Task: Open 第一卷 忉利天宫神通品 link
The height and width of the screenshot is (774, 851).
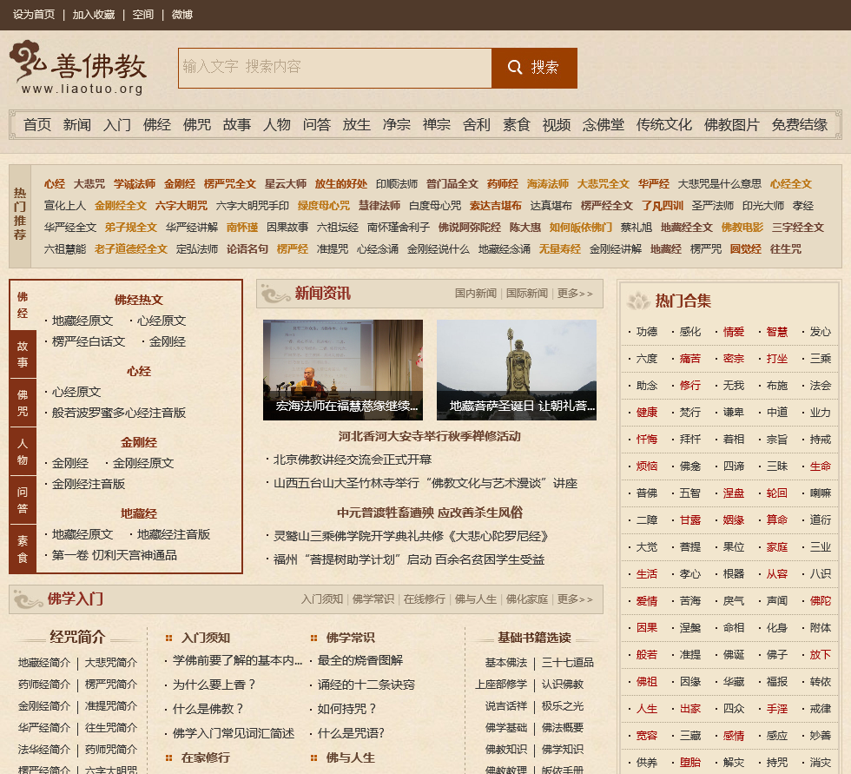Action: (x=114, y=555)
